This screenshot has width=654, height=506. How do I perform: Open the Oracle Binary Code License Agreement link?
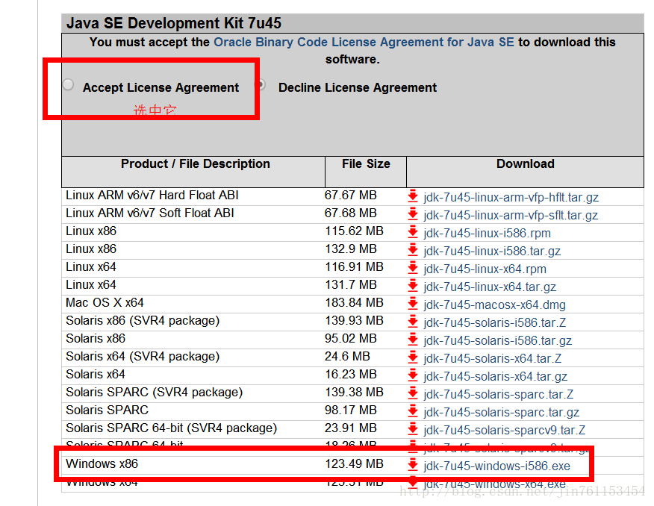(x=364, y=42)
